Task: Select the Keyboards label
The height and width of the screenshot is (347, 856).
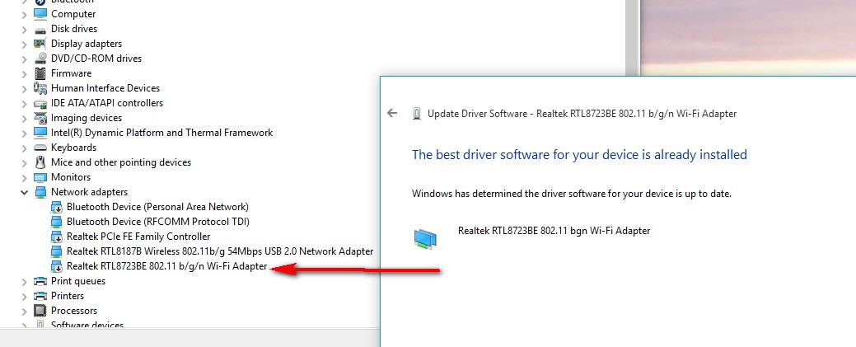Action: pos(73,148)
